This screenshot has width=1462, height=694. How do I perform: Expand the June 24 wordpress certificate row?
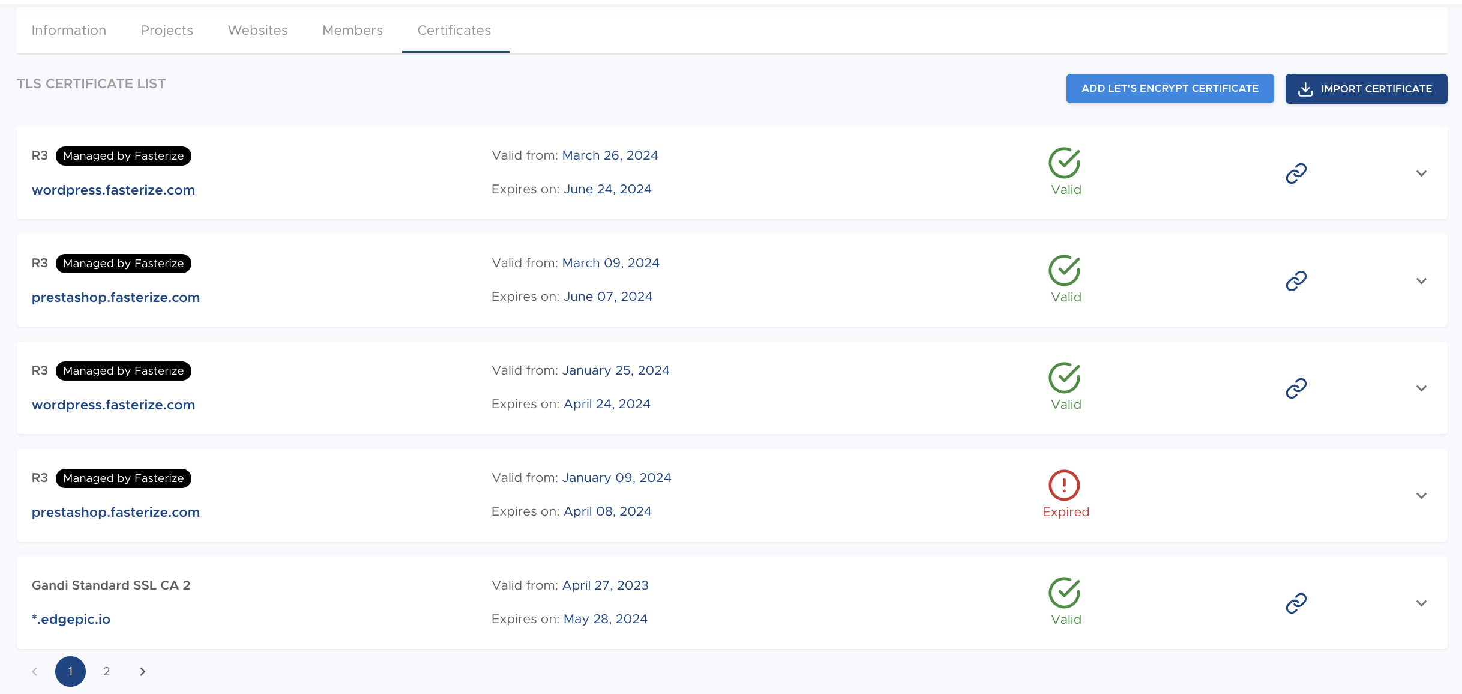[1421, 173]
